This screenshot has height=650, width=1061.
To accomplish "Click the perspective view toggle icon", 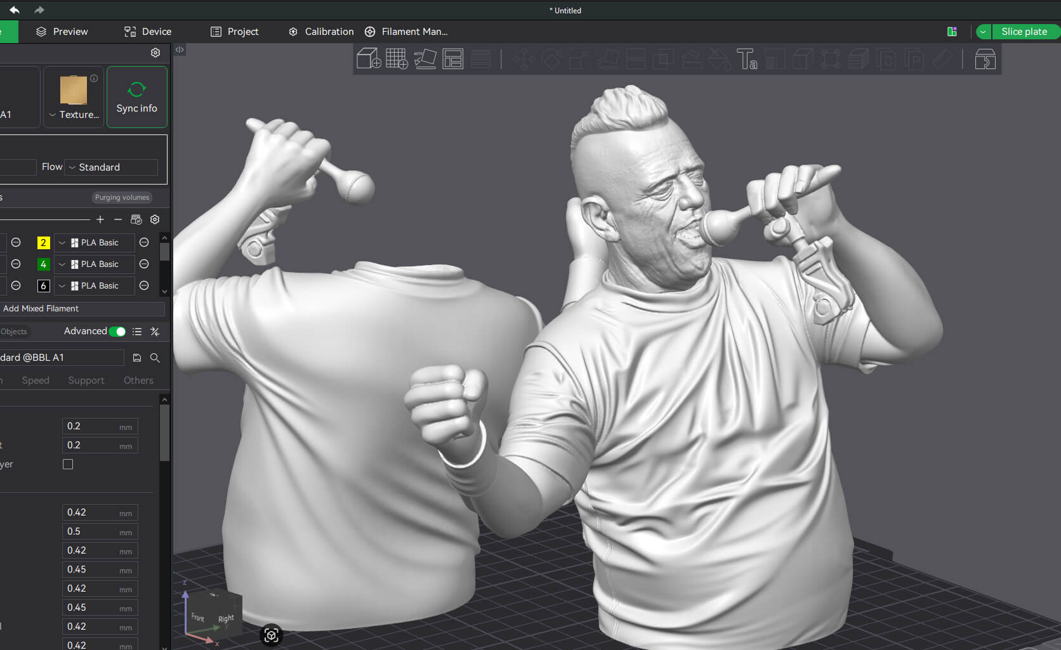I will pyautogui.click(x=272, y=635).
